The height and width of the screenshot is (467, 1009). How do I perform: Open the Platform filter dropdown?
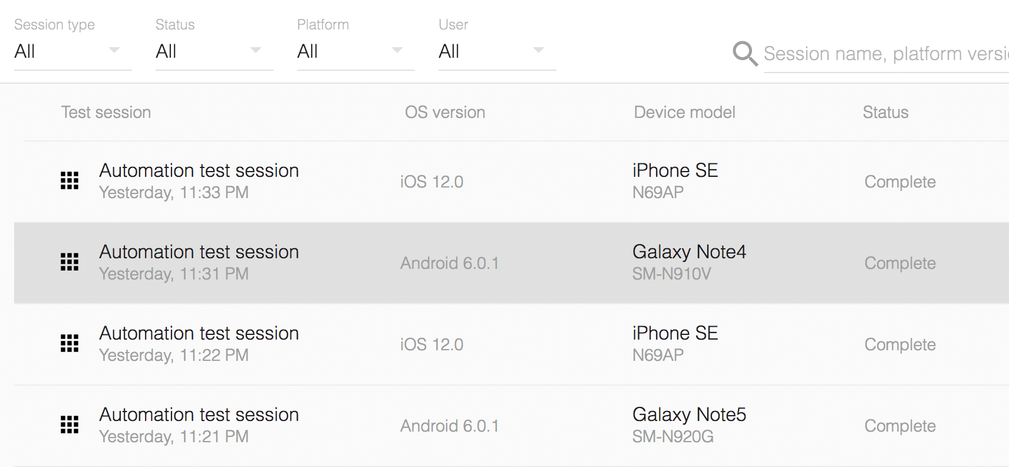pyautogui.click(x=355, y=51)
